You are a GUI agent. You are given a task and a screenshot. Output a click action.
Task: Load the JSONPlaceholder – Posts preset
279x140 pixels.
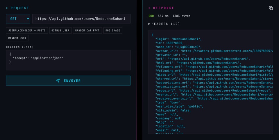click(x=27, y=30)
